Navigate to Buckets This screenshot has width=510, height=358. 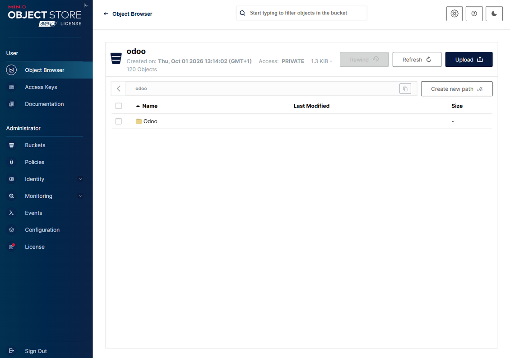click(x=46, y=145)
